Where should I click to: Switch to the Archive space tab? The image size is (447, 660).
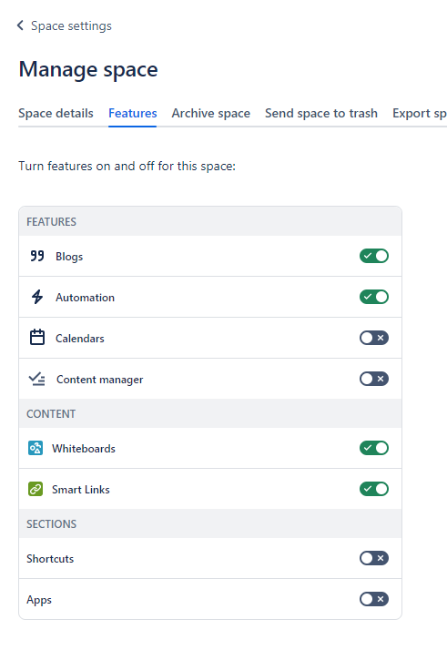pos(211,113)
